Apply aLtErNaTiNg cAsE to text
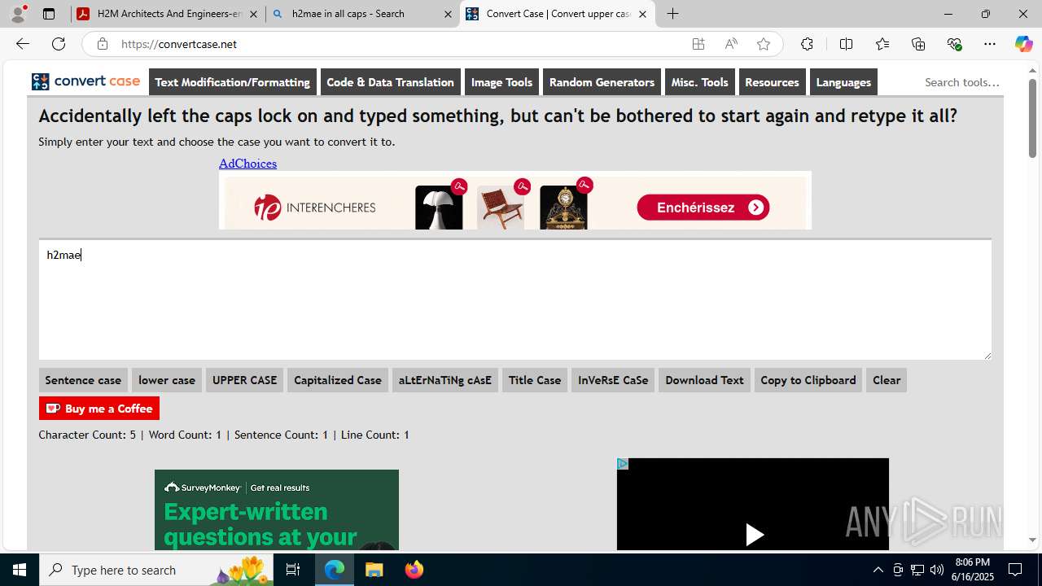 click(x=445, y=380)
